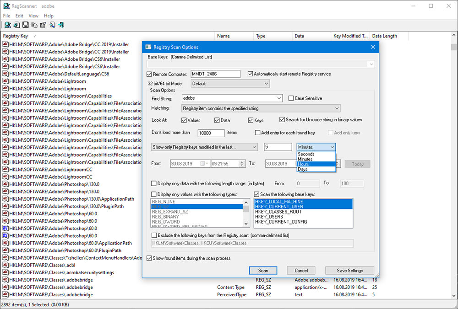This screenshot has height=309, width=458.
Task: Click the icon of the Classes\.acbl row
Action: (x=5, y=265)
